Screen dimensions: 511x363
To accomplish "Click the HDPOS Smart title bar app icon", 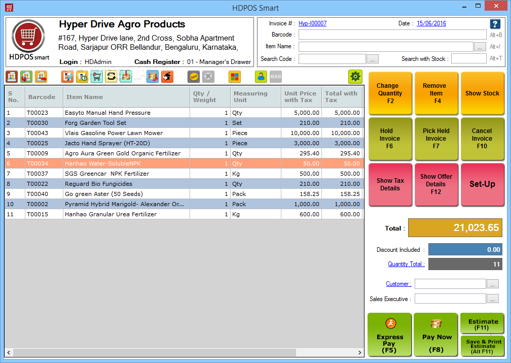I will coord(9,8).
